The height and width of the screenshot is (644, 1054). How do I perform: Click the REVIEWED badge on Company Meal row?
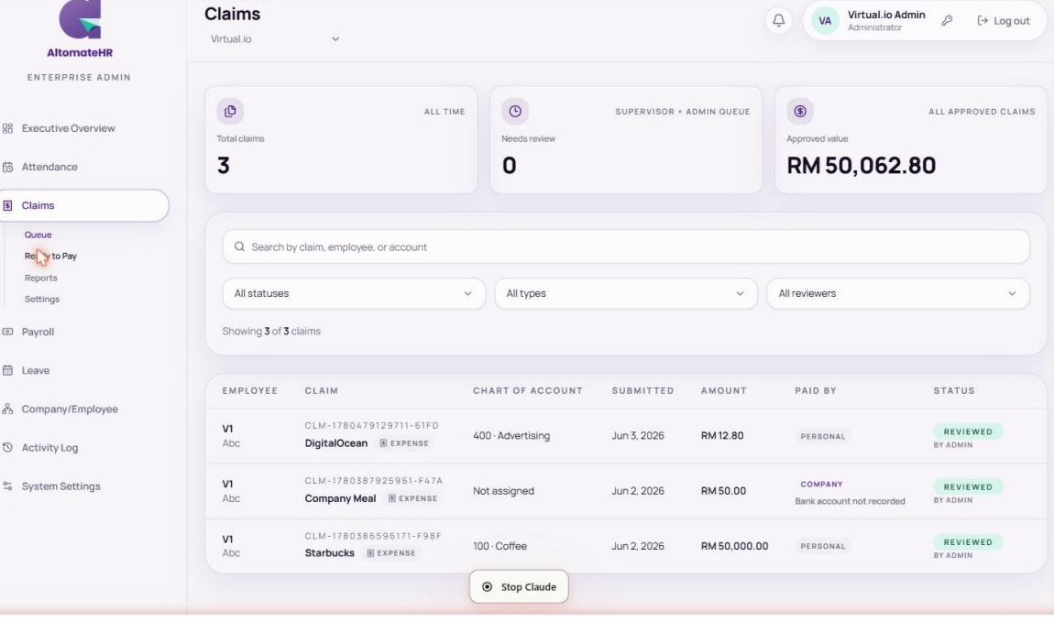tap(968, 486)
